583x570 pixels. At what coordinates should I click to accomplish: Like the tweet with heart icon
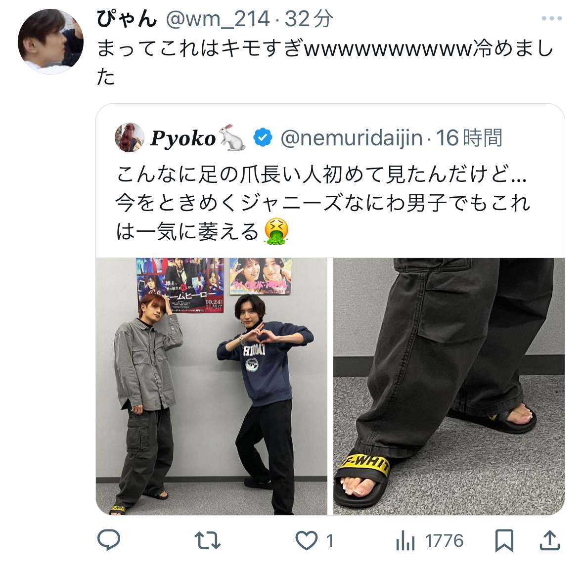(x=307, y=540)
